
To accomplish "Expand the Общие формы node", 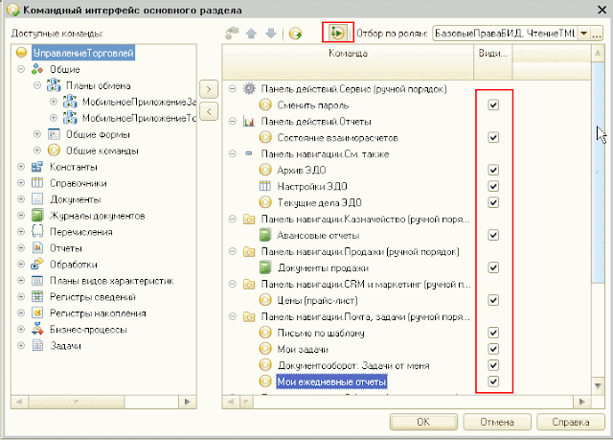I will click(37, 134).
